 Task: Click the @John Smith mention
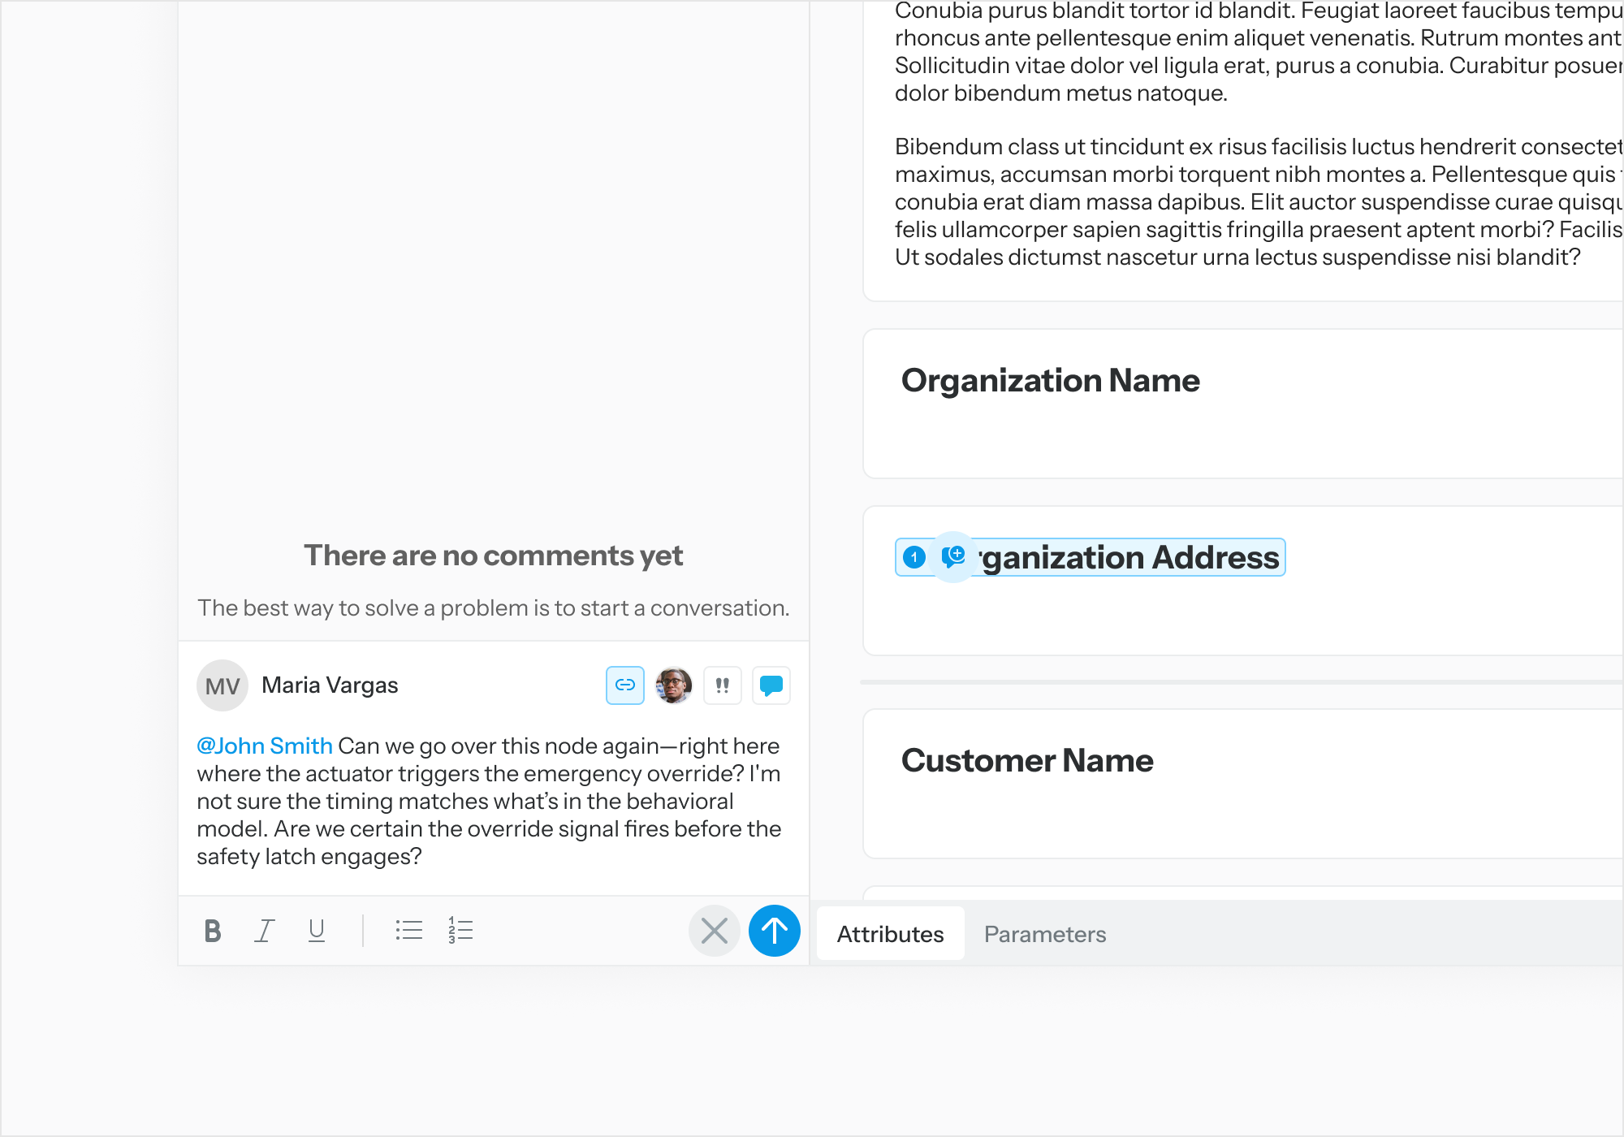coord(265,746)
